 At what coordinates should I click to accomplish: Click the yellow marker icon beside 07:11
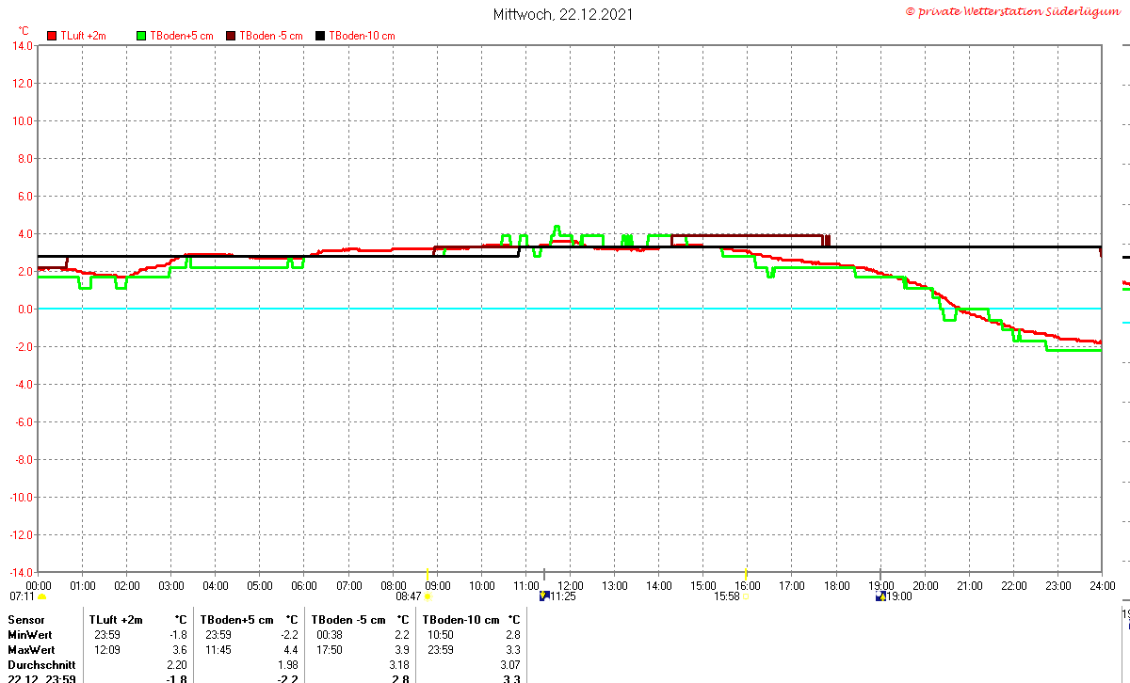click(41, 596)
